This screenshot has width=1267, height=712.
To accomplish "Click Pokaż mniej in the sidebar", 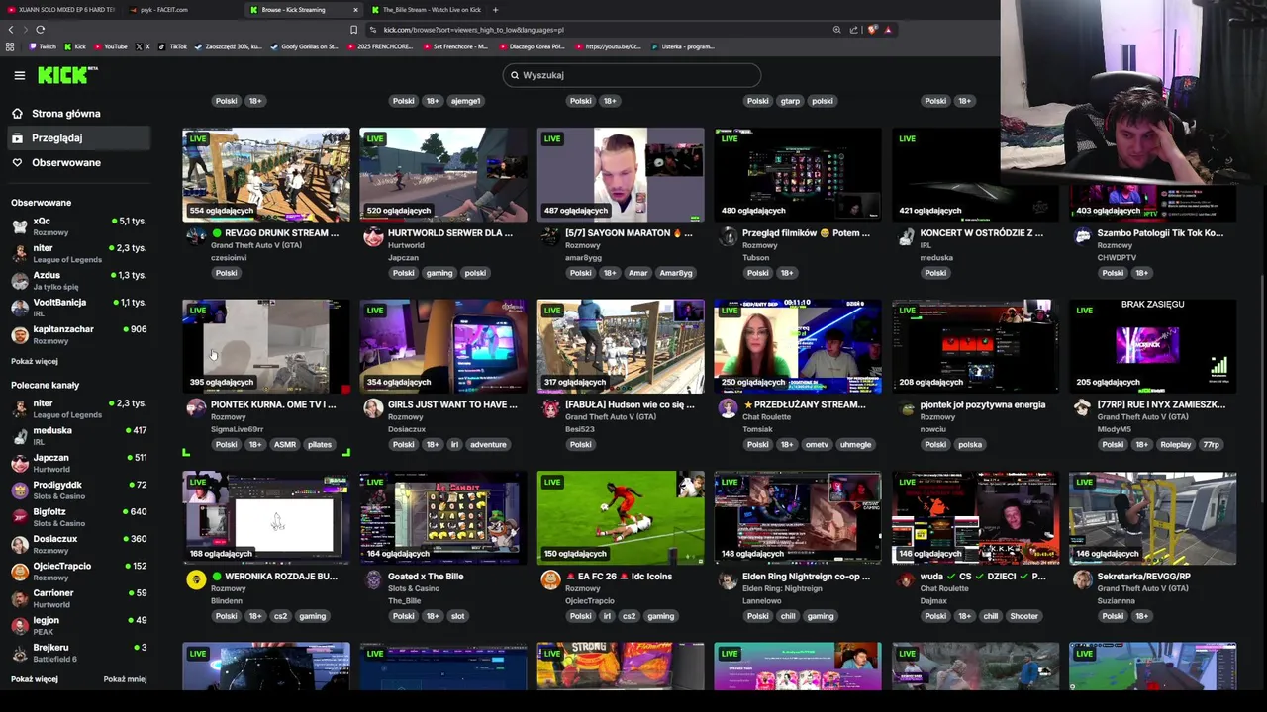I will (x=125, y=679).
